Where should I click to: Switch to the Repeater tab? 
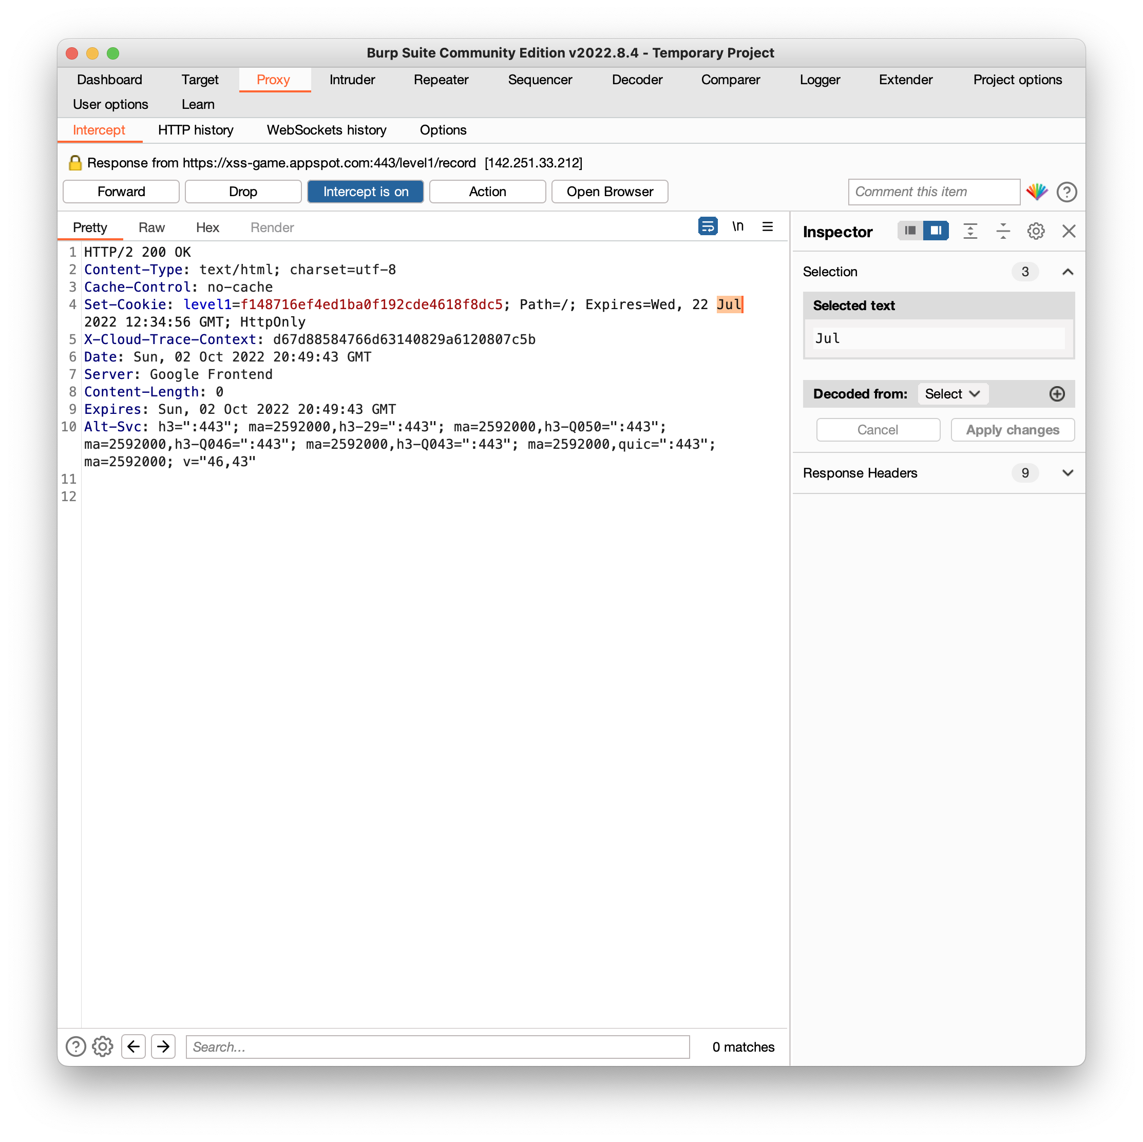pyautogui.click(x=441, y=80)
